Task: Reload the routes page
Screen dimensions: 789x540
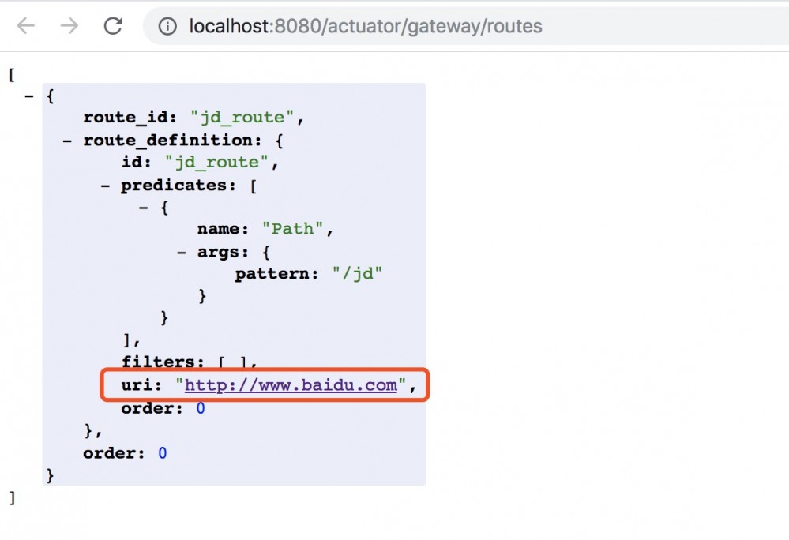Action: point(113,26)
